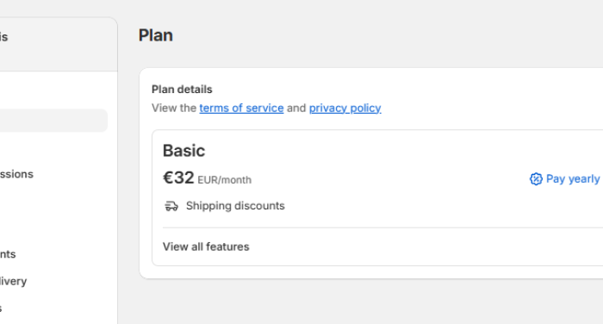Click 'View the' text before terms link
603x324 pixels.
[x=174, y=108]
